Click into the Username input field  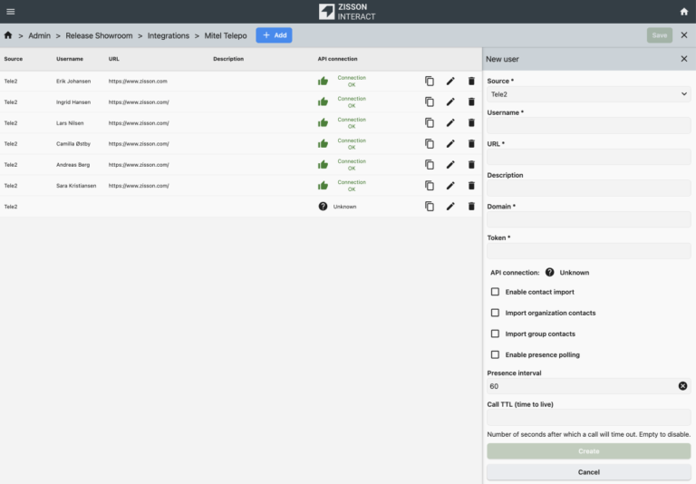pyautogui.click(x=588, y=125)
